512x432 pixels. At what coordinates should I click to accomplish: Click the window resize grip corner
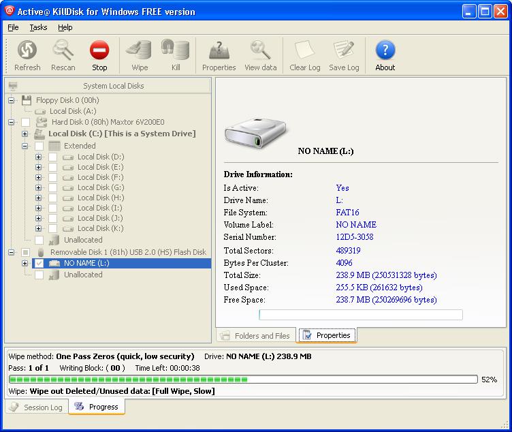click(505, 425)
